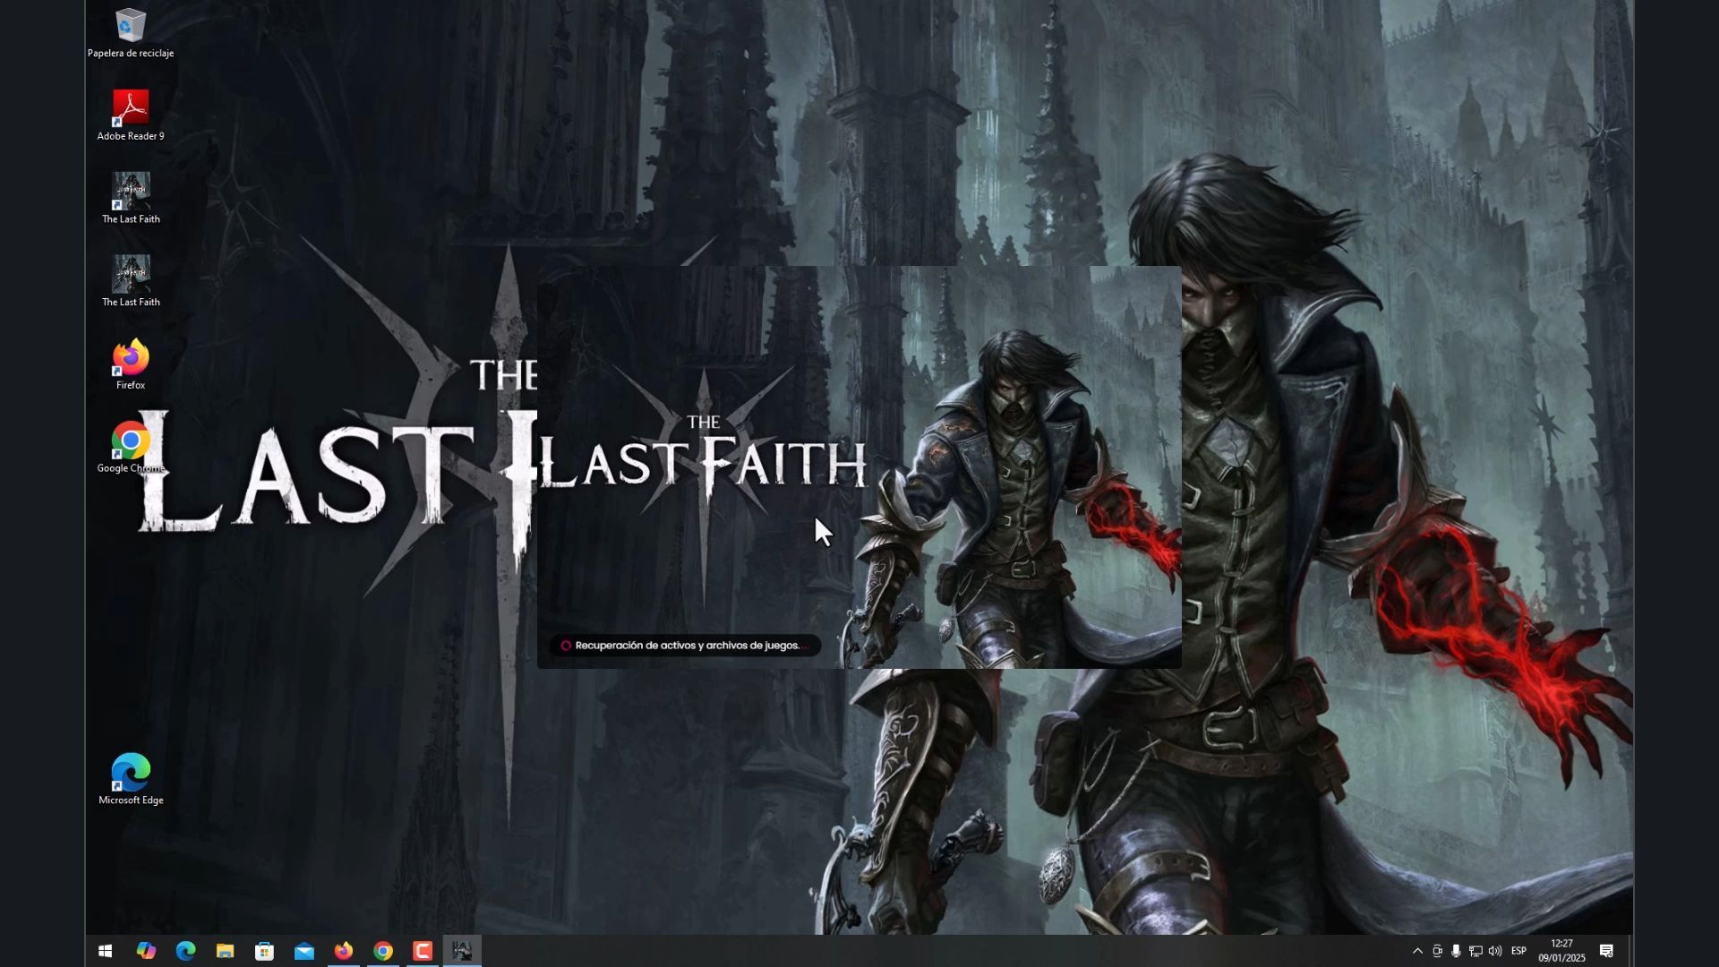
Task: Switch to Firefox in the taskbar
Action: (344, 951)
